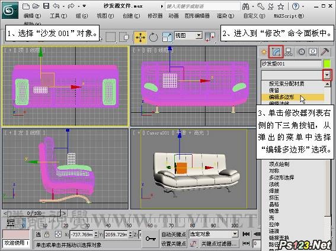
Task: Click the question mark help icon
Action: coord(296,6)
